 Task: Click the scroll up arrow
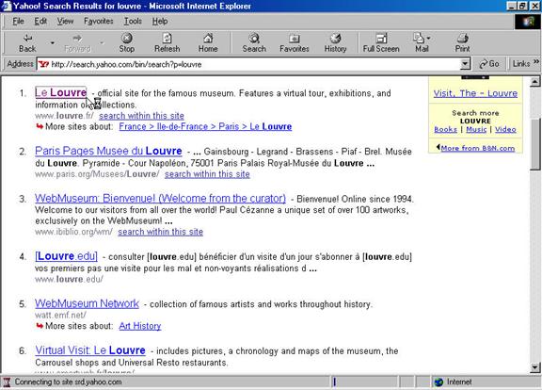coord(534,82)
